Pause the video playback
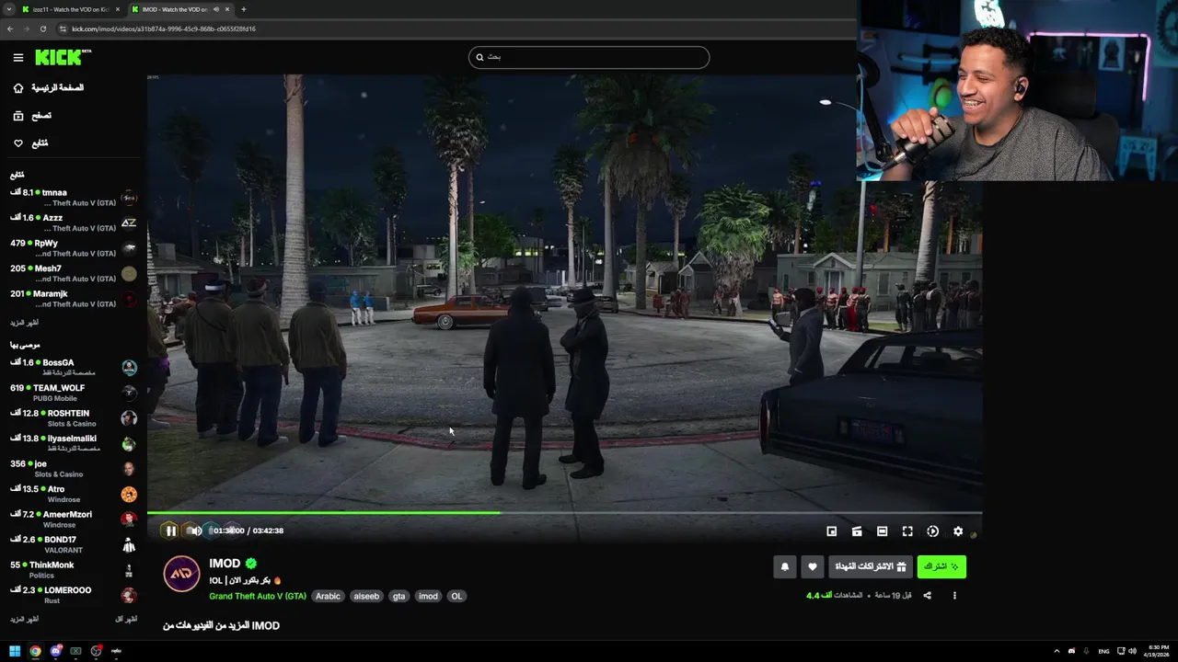 [170, 531]
